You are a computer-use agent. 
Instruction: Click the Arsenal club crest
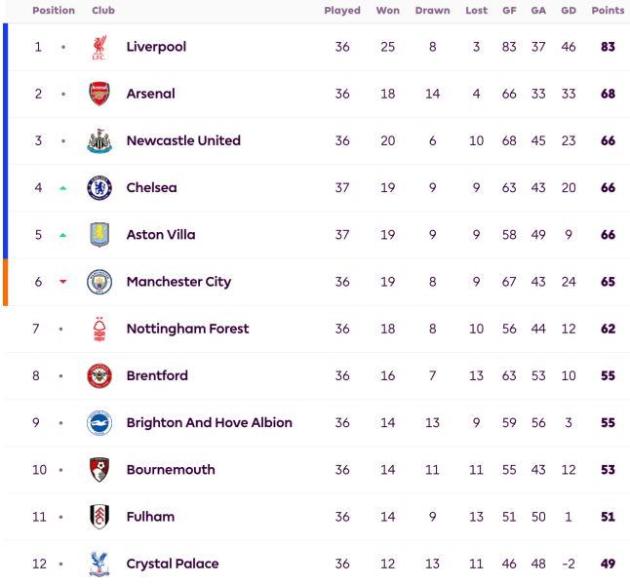(x=99, y=94)
